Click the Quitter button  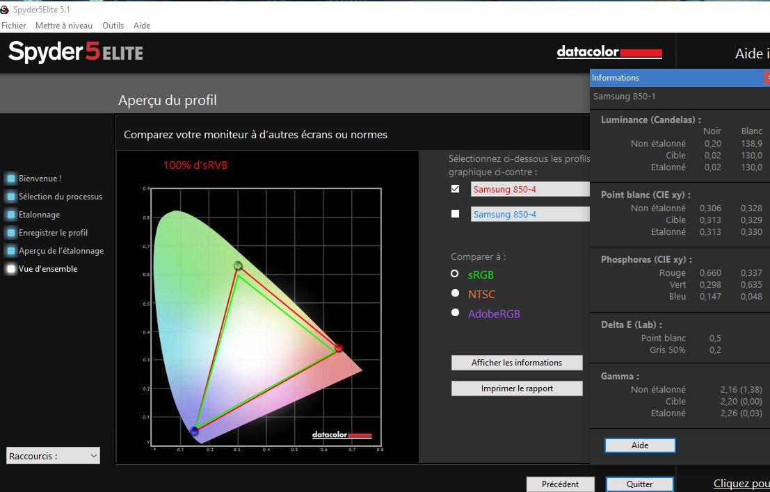(639, 484)
